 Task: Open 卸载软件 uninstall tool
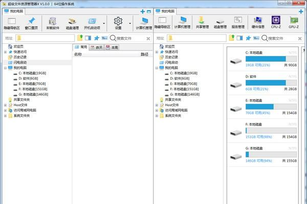[x=53, y=24]
